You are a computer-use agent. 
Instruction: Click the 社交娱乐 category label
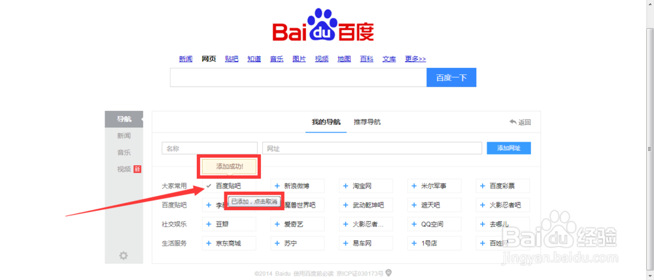(174, 225)
